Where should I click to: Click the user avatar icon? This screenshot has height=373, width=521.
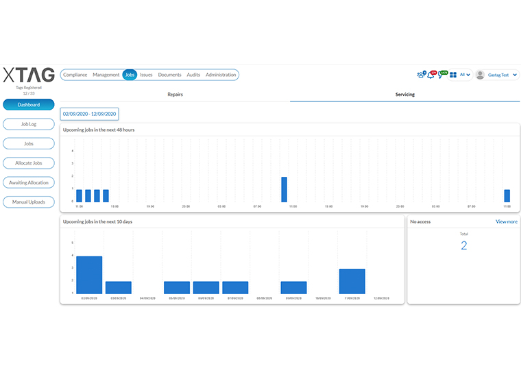click(480, 75)
